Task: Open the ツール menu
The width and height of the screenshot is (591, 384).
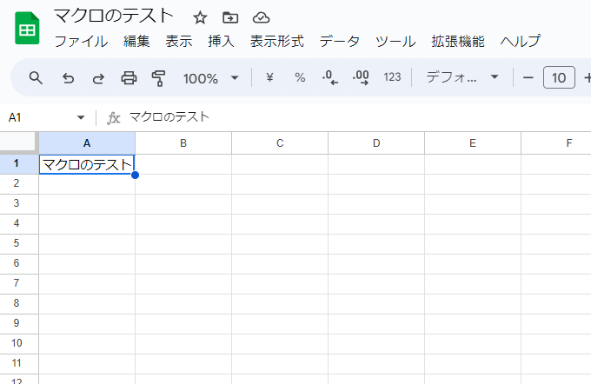Action: click(x=395, y=41)
